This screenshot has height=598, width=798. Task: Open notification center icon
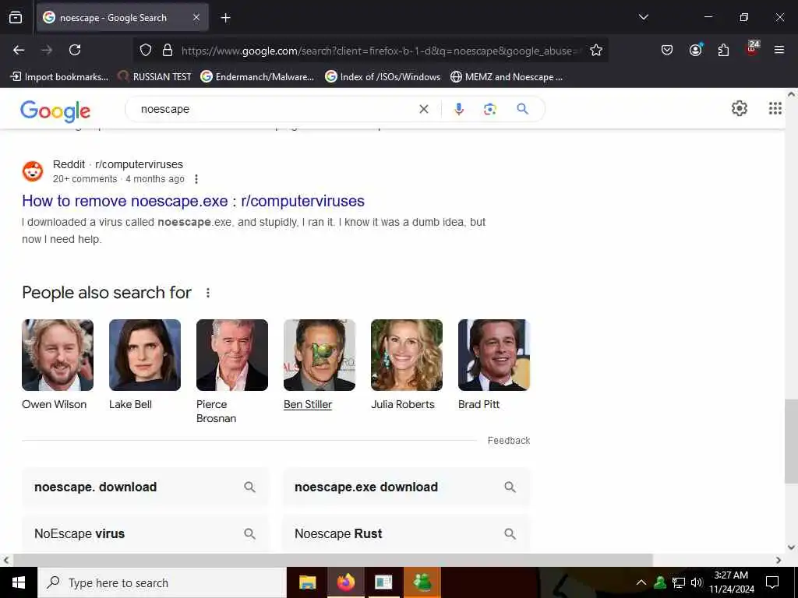coord(772,582)
